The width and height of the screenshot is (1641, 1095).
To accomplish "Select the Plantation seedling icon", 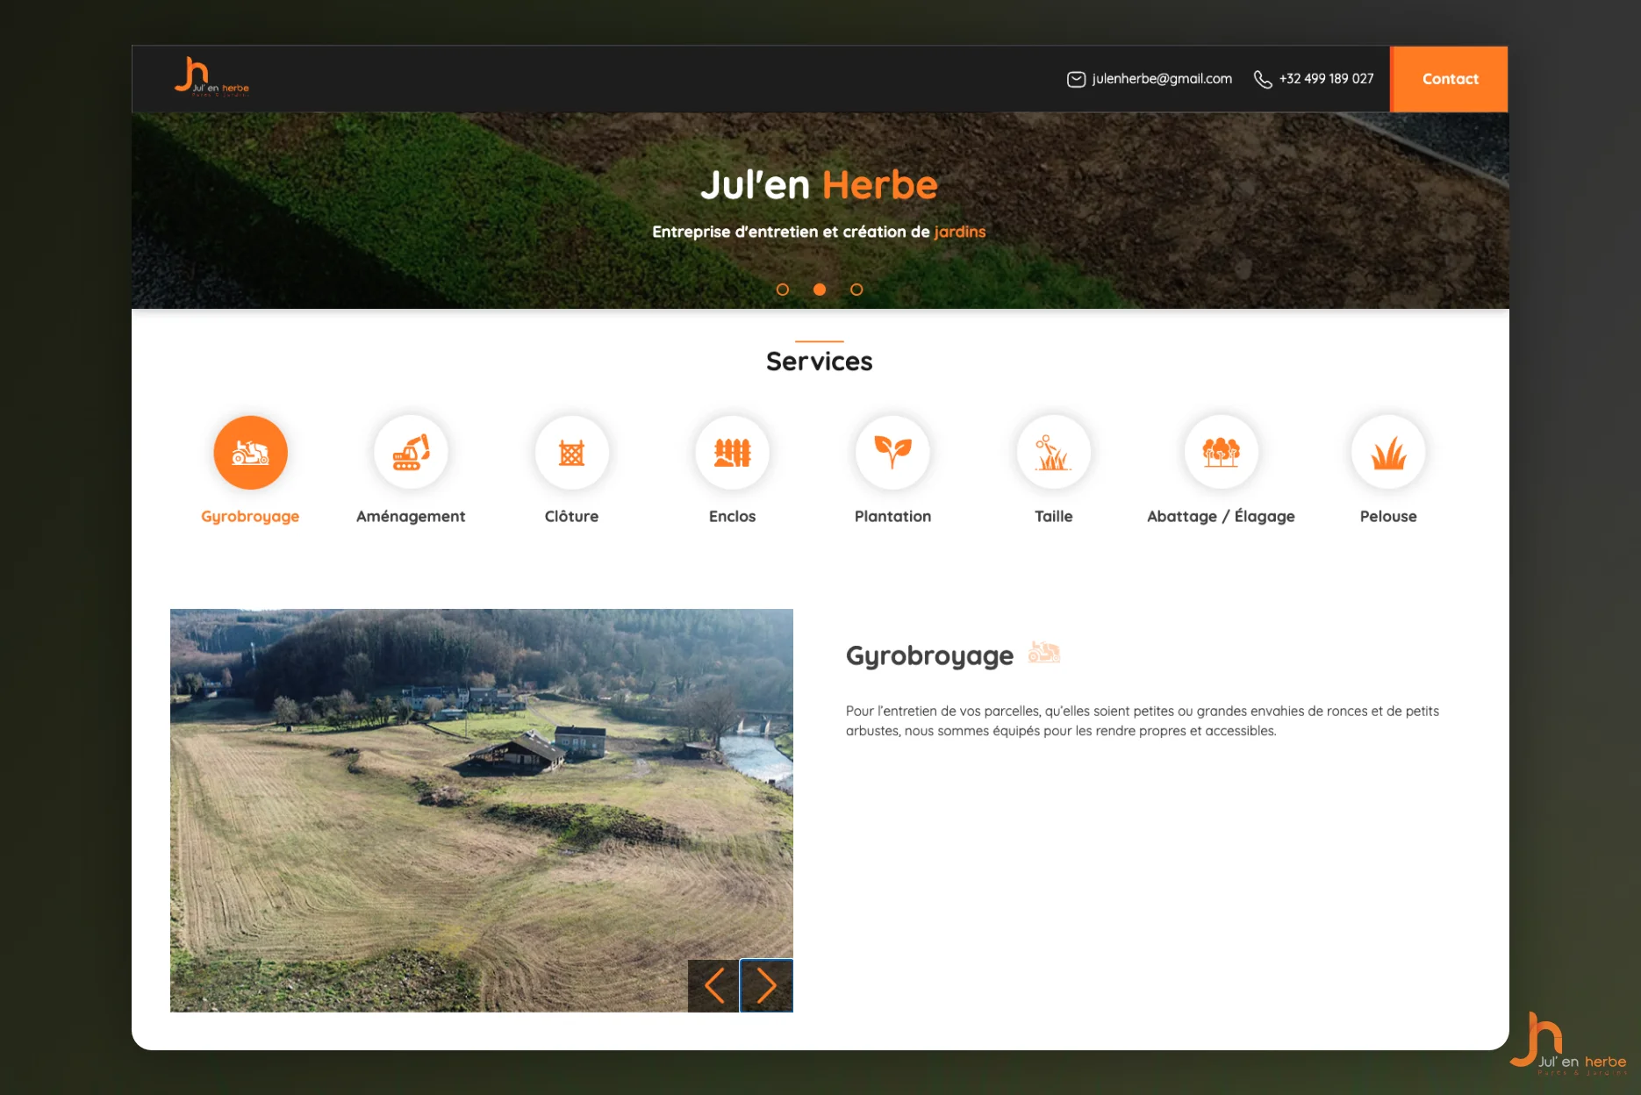I will click(892, 453).
